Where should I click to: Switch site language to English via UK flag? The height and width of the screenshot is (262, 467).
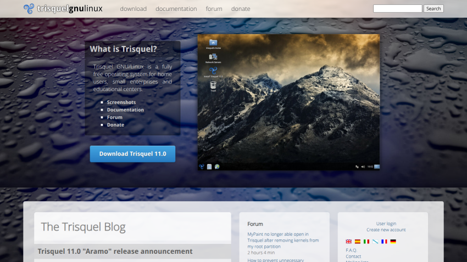(348, 242)
